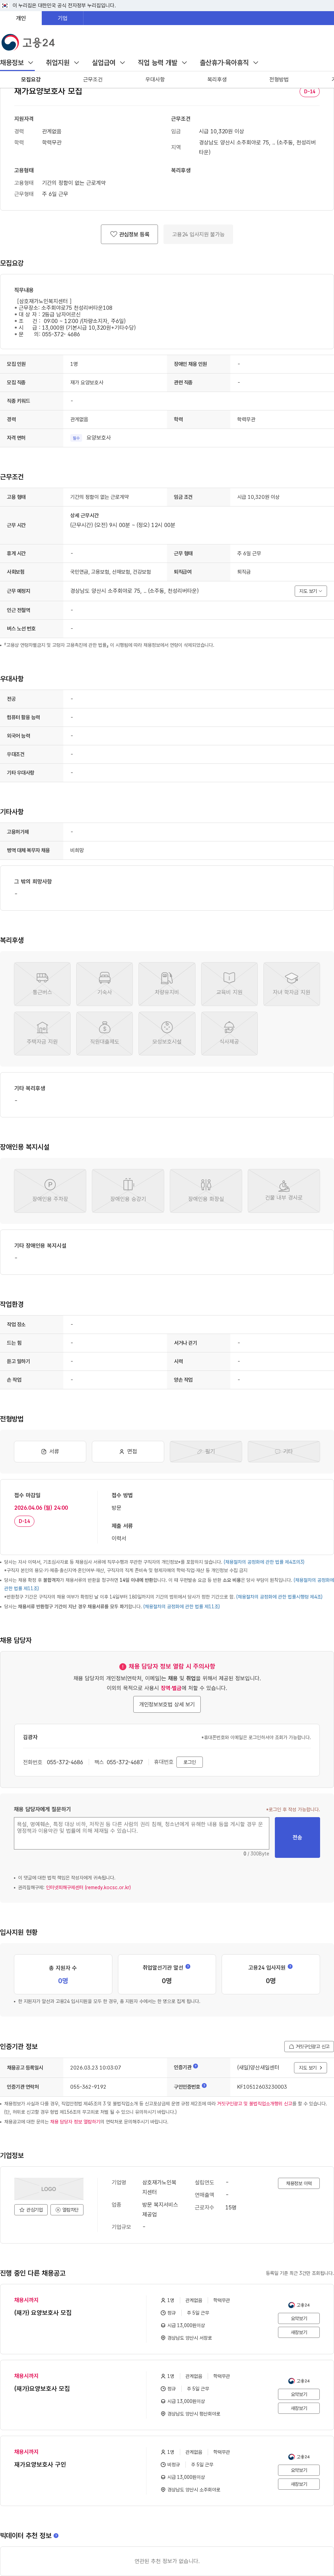Click the 서류 selection step card
This screenshot has height=2576, width=334.
click(50, 1451)
